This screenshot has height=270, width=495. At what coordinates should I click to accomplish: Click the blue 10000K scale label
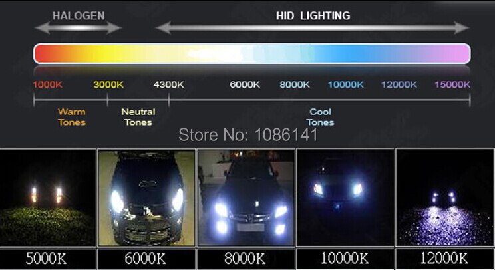(x=346, y=84)
